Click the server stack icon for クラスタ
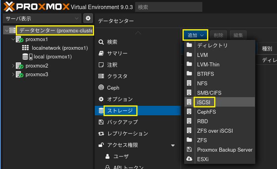This screenshot has height=169, width=277. [x=101, y=76]
